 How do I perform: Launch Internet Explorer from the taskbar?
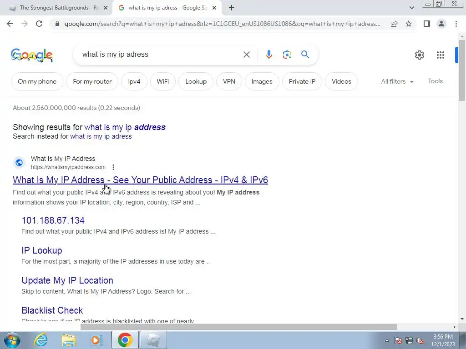(41, 340)
